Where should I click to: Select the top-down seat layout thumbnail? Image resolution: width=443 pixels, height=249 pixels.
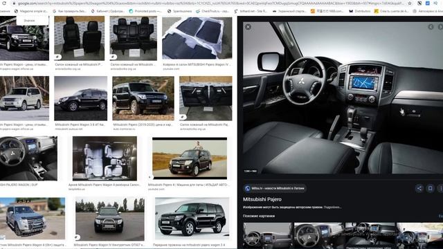tap(105, 158)
